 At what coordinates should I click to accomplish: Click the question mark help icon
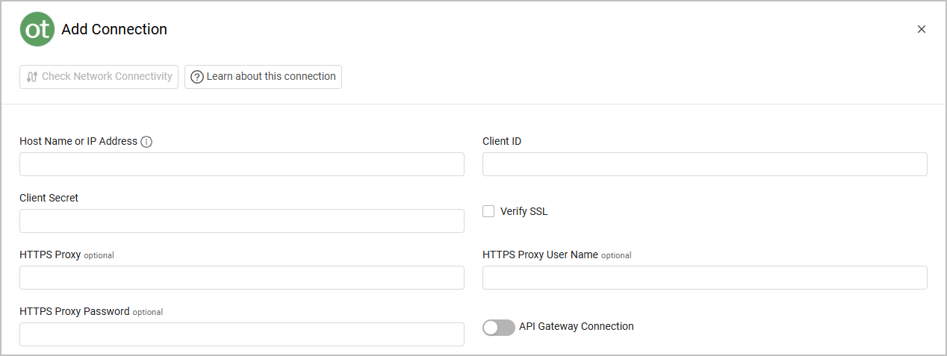tap(197, 77)
